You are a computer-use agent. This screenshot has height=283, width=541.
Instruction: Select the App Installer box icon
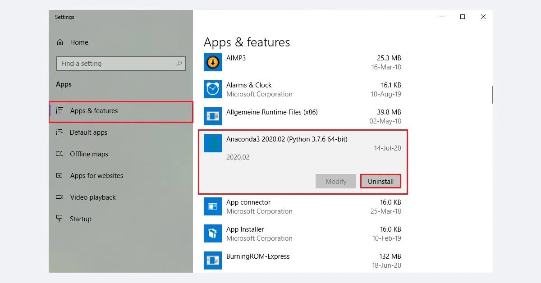(212, 233)
